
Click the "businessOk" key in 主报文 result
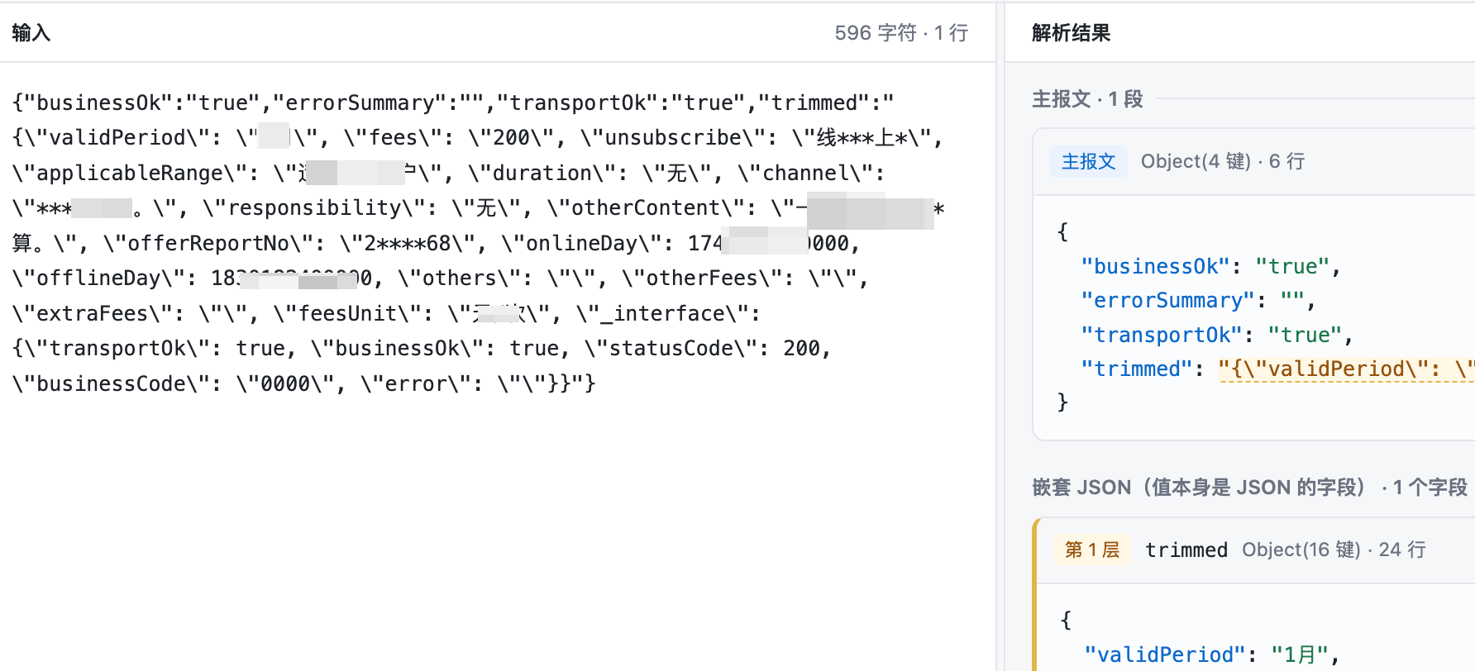pos(1155,266)
